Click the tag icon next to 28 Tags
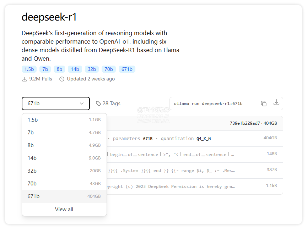The width and height of the screenshot is (307, 229). coord(98,103)
